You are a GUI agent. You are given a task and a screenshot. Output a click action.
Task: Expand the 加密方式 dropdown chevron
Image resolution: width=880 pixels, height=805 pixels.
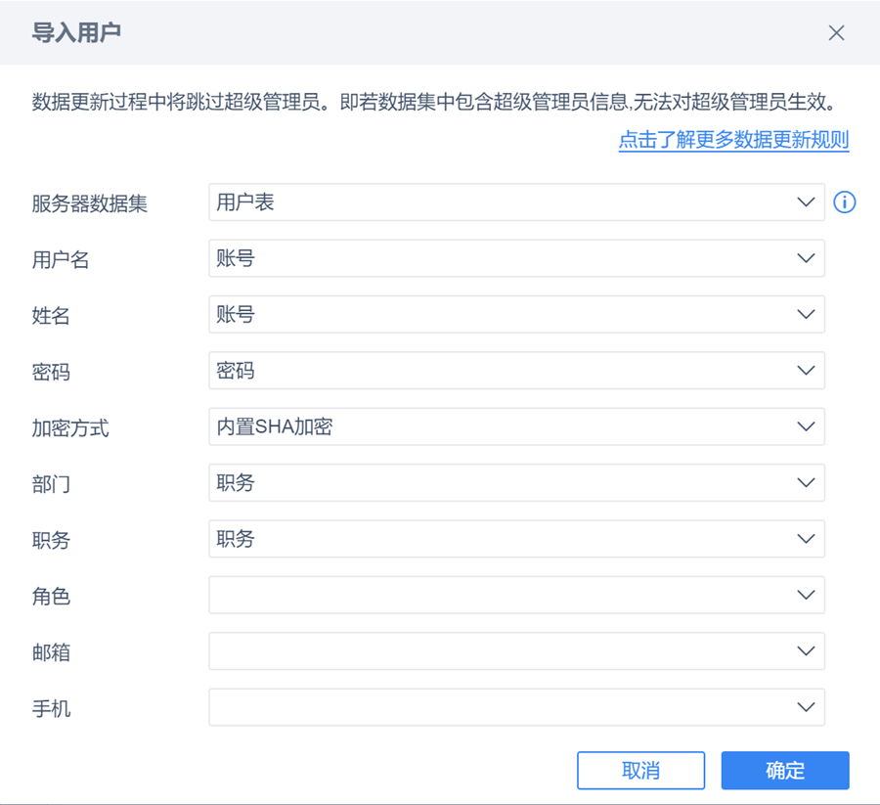click(x=806, y=427)
